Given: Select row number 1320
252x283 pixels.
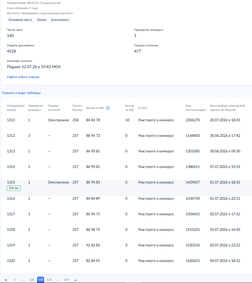Looking at the screenshot, I should coord(11,261).
